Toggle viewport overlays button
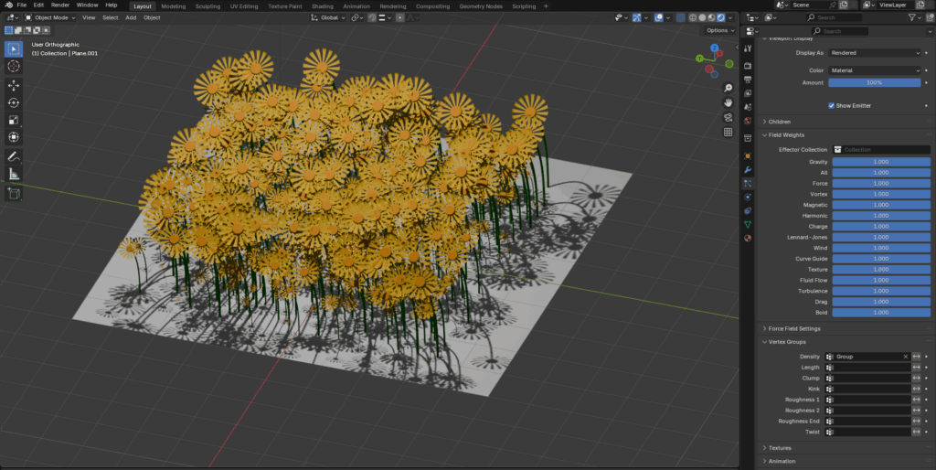Viewport: 936px width, 470px height. click(658, 17)
